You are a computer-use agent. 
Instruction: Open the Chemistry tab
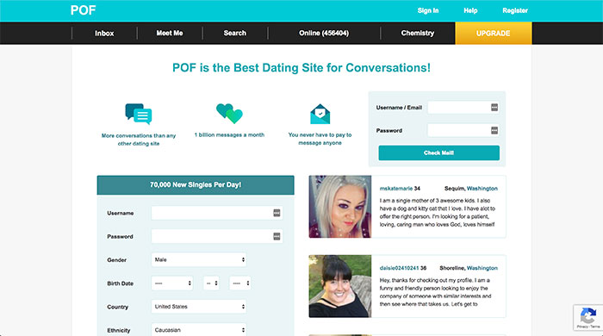coord(418,33)
